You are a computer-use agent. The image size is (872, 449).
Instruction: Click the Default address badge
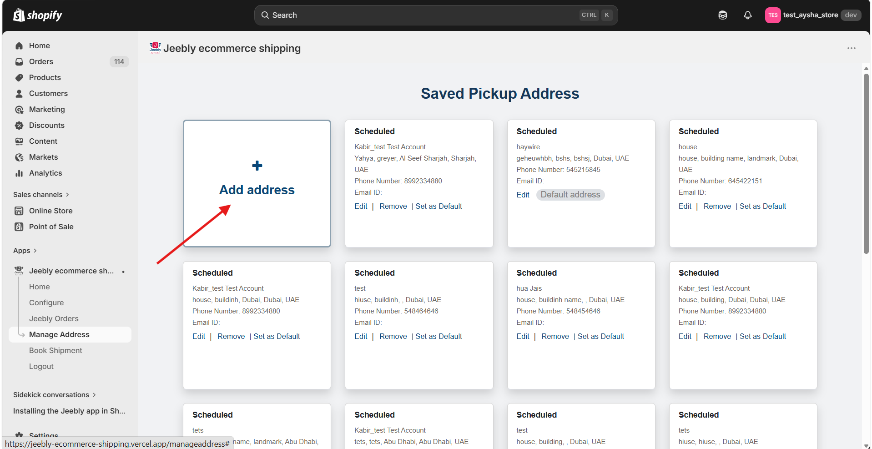570,195
